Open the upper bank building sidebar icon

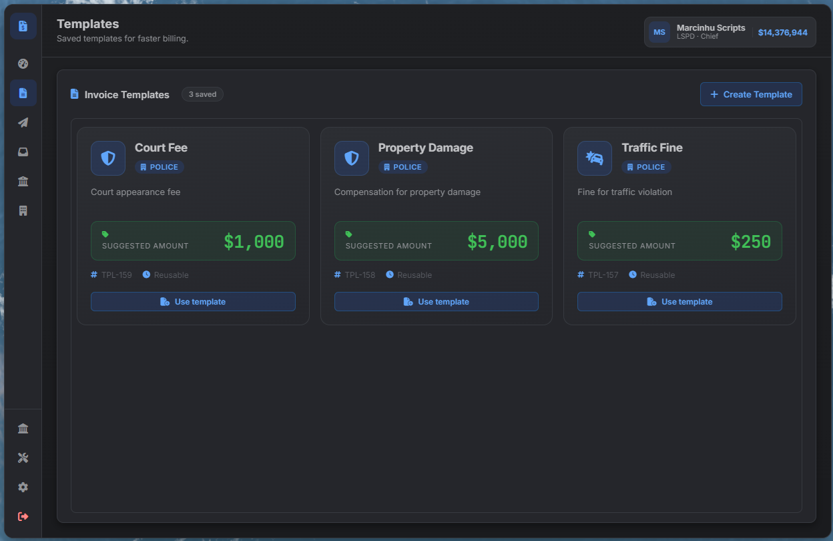pos(23,181)
